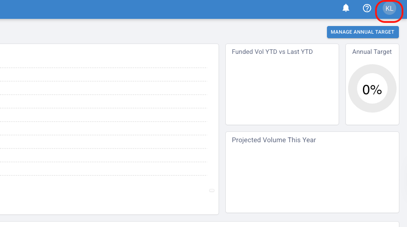This screenshot has width=407, height=227.
Task: Open the KL user avatar menu
Action: tap(389, 9)
